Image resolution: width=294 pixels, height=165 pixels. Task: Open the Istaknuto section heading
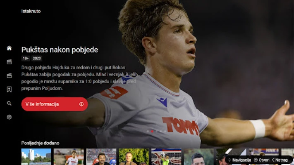[x=31, y=11]
